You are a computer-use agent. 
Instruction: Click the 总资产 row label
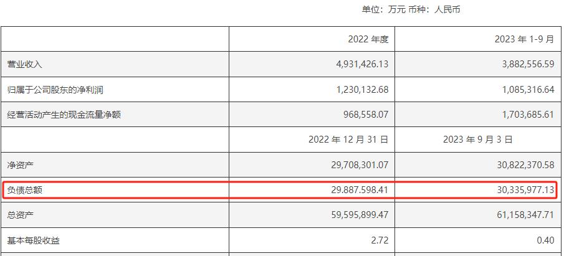(20, 215)
